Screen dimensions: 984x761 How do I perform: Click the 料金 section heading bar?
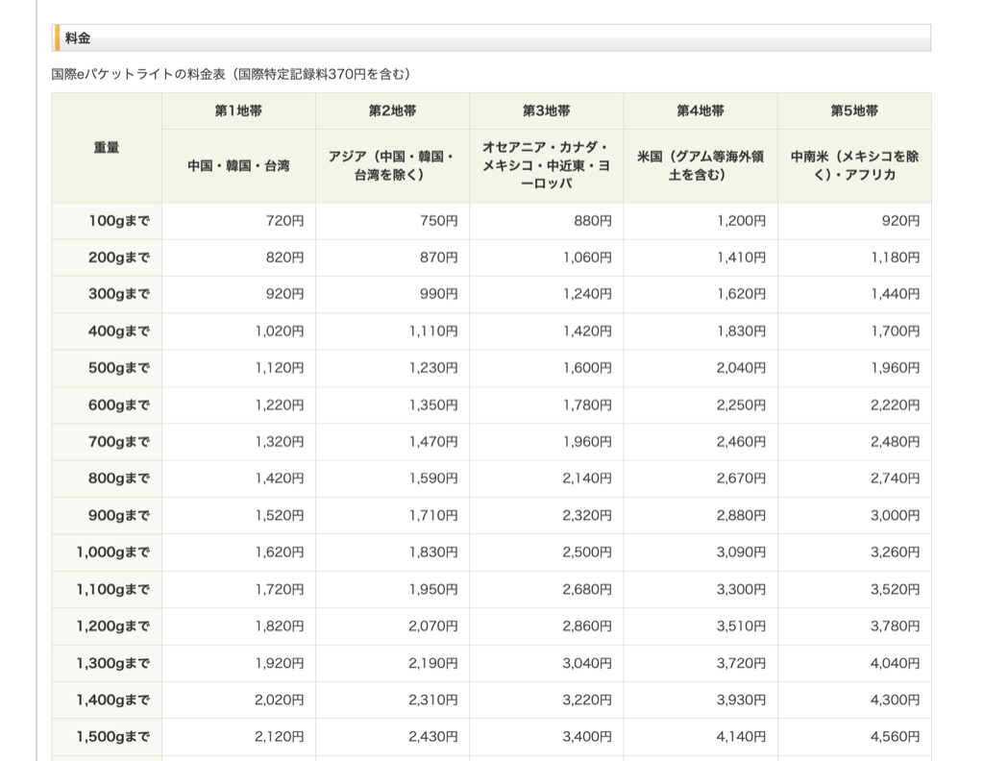[x=490, y=38]
